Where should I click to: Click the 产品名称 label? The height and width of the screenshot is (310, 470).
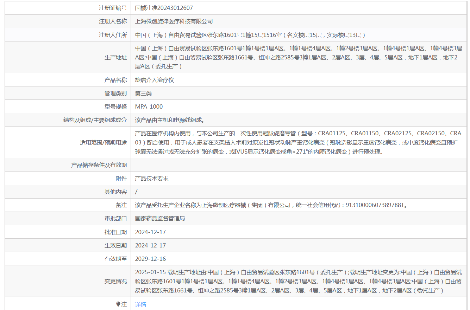coord(115,80)
